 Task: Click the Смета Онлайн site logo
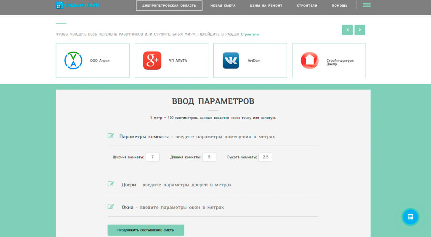point(77,5)
